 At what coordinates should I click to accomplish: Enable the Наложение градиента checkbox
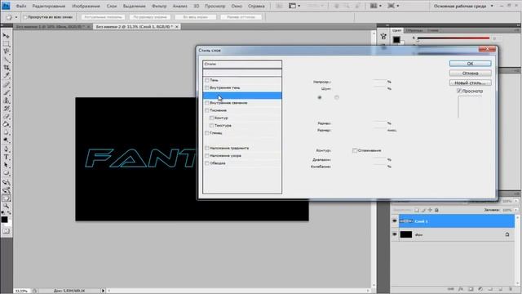(x=206, y=148)
